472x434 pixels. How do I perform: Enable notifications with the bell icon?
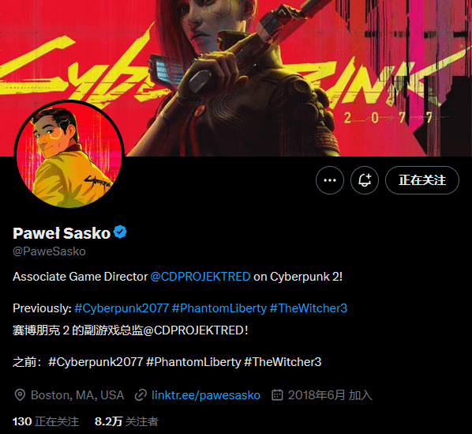point(365,180)
